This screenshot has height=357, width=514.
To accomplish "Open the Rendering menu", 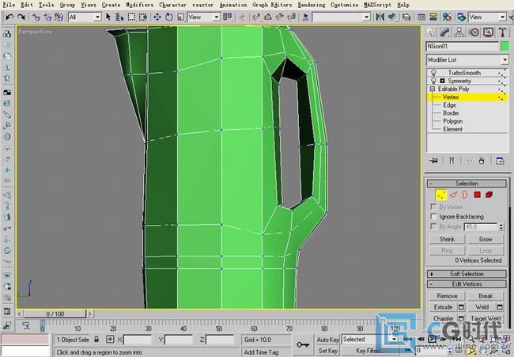I will [312, 5].
